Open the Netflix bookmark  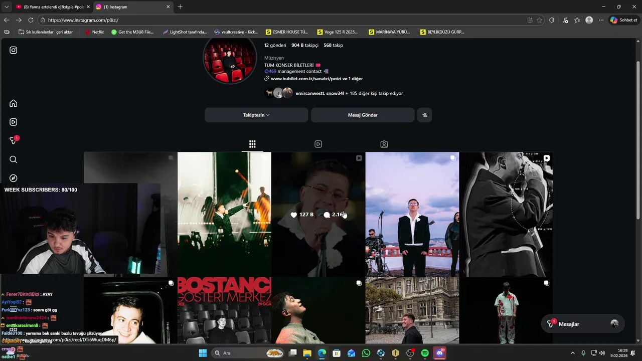[94, 32]
